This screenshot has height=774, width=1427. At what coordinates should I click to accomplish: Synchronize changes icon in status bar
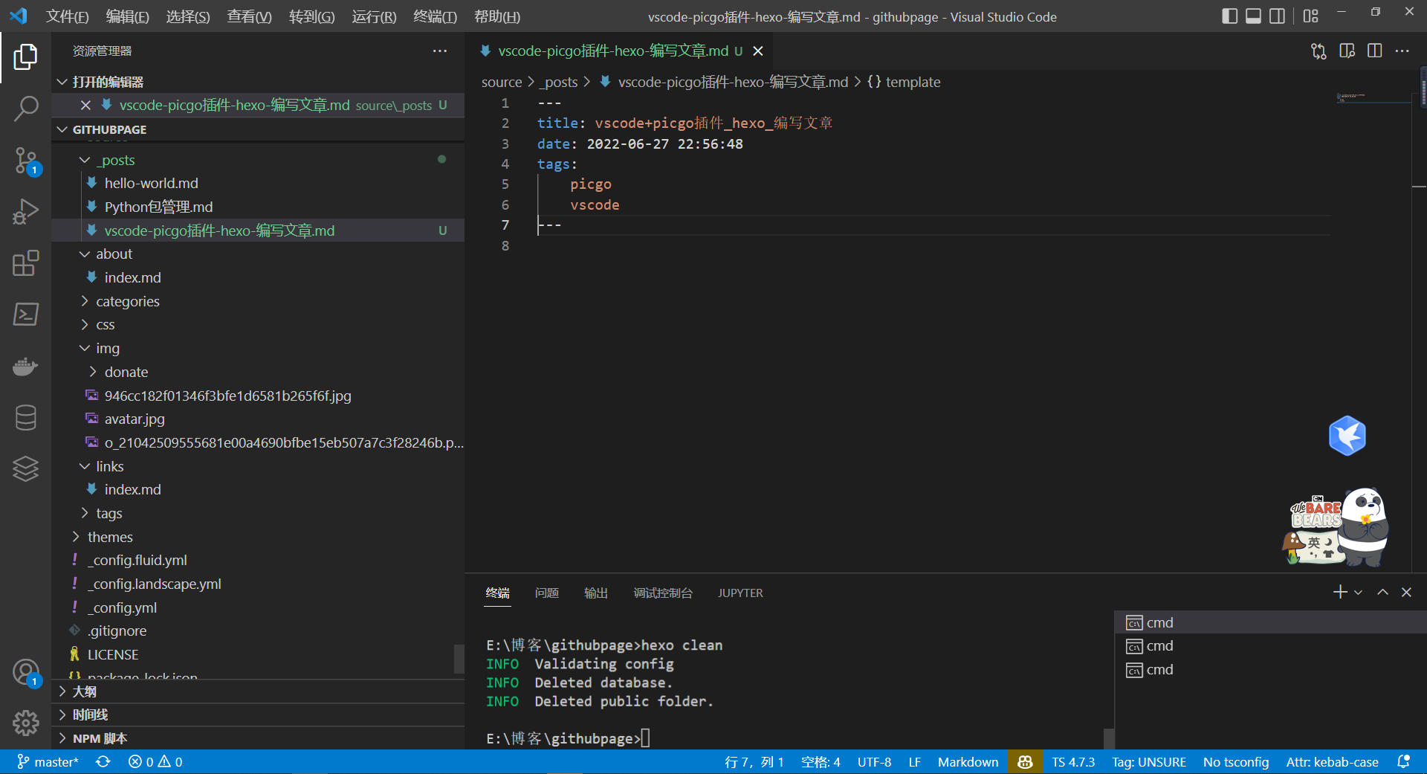tap(103, 761)
